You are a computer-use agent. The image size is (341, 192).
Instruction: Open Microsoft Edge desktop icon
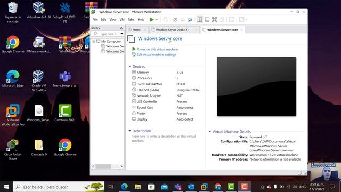pyautogui.click(x=13, y=79)
